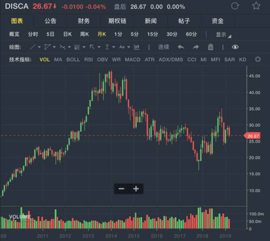The width and height of the screenshot is (270, 241).
Task: Redo drawing with forward arrow
Action: (196, 47)
